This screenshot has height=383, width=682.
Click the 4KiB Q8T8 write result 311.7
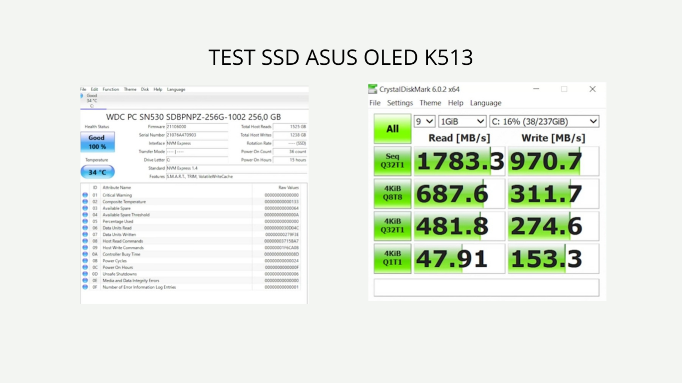click(553, 193)
